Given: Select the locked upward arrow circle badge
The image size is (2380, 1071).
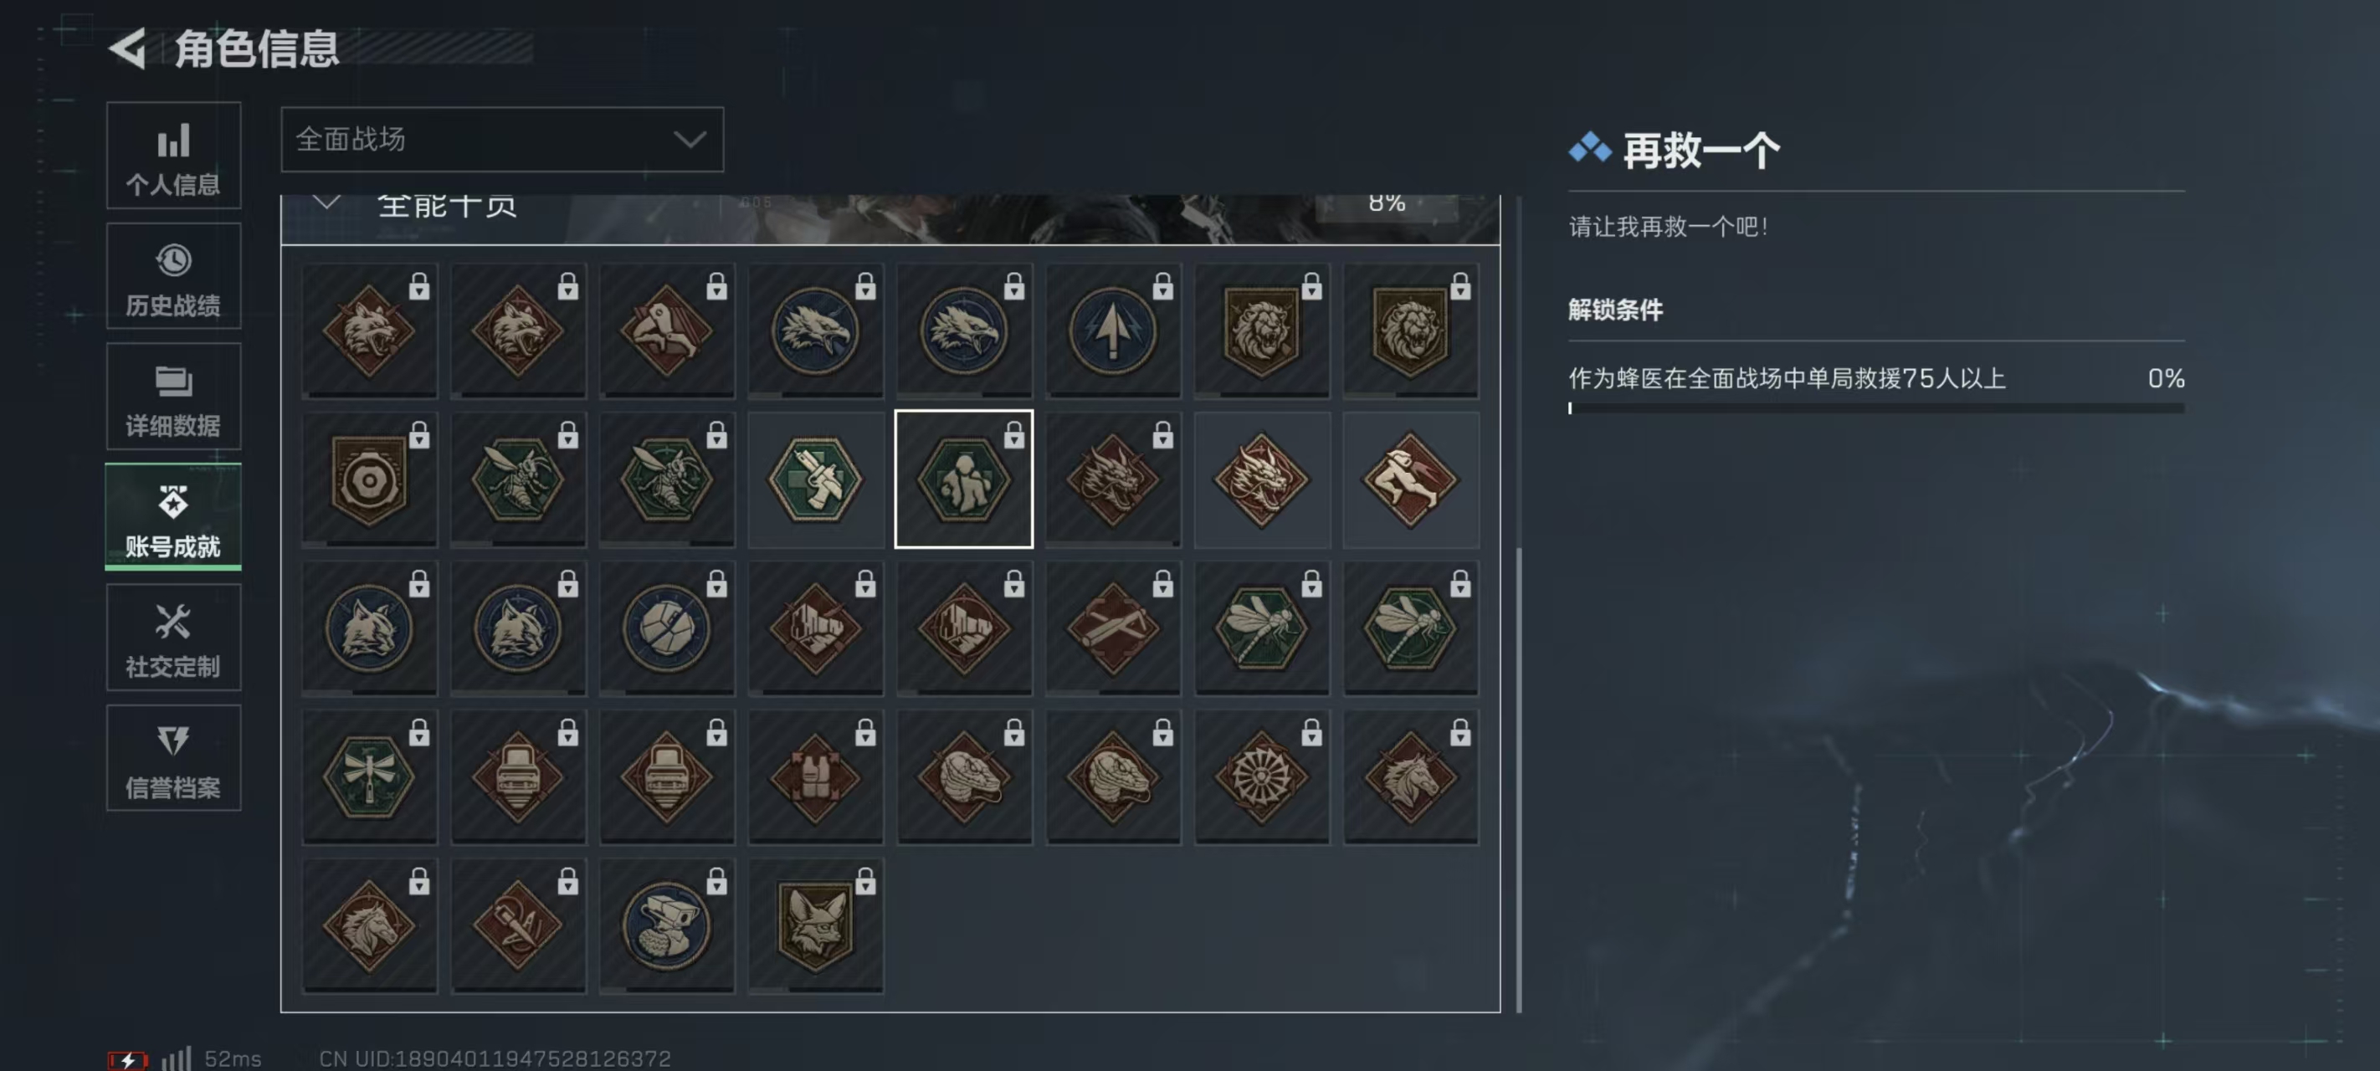Looking at the screenshot, I should tap(1112, 331).
